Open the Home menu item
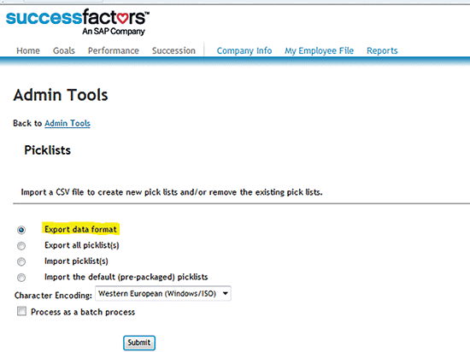 coord(28,50)
